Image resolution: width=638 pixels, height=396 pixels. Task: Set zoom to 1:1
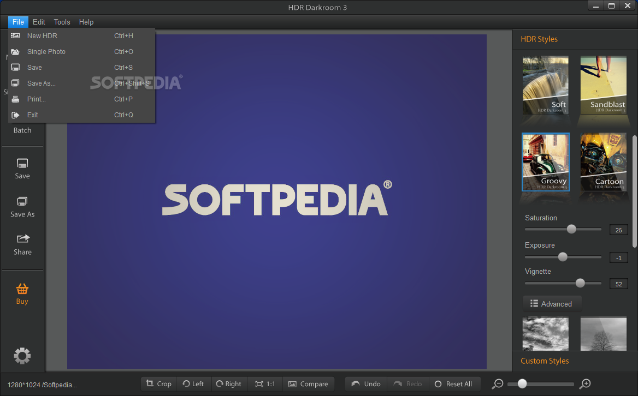265,384
